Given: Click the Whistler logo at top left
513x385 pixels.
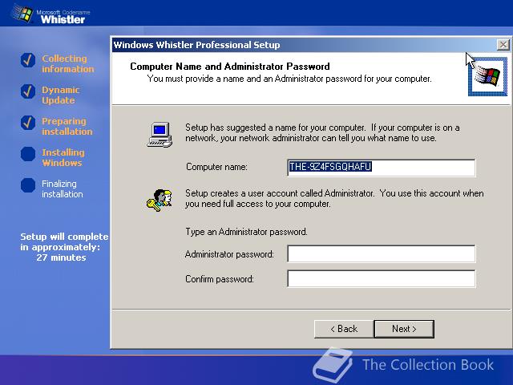Looking at the screenshot, I should click(50, 14).
